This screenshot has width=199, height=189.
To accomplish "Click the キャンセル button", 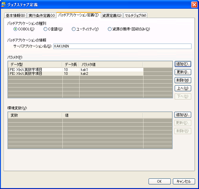I will pyautogui.click(x=184, y=181).
